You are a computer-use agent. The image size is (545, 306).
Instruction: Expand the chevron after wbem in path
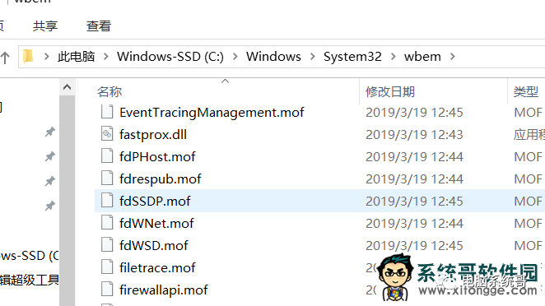click(453, 56)
